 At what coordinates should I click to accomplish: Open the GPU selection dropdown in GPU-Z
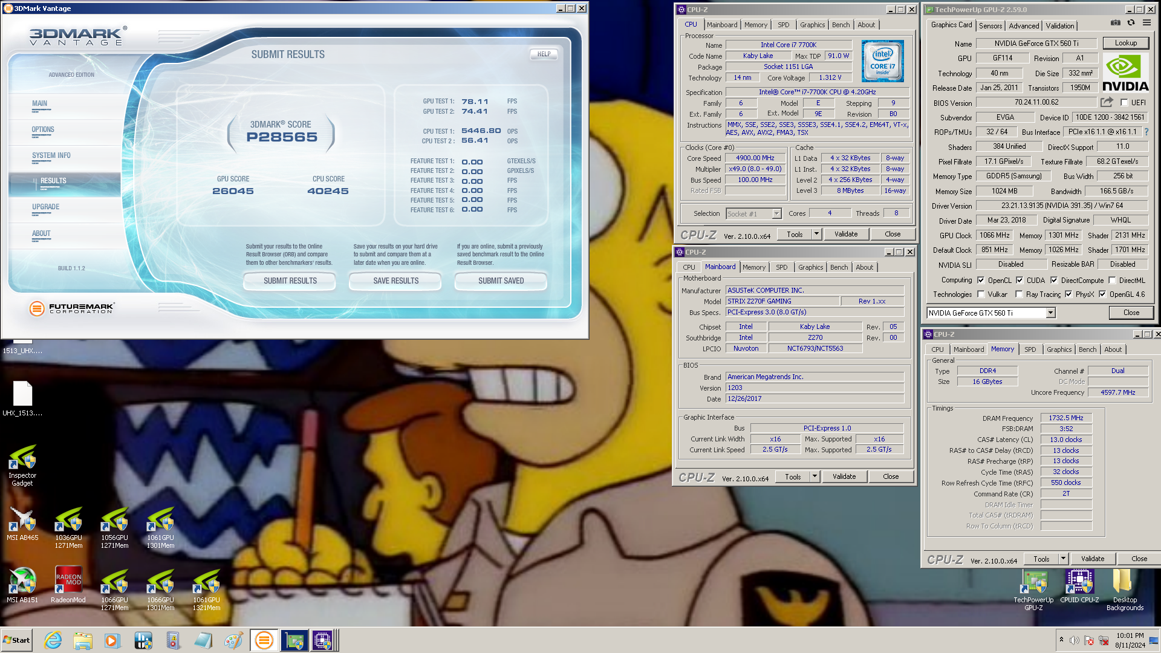coord(1050,313)
